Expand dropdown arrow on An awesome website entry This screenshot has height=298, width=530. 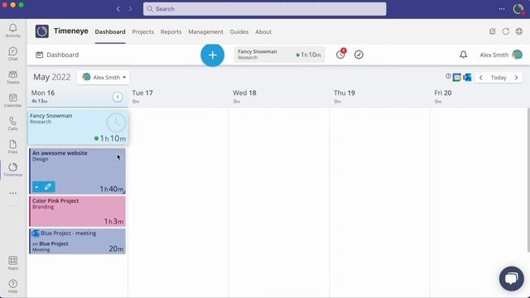[36, 187]
